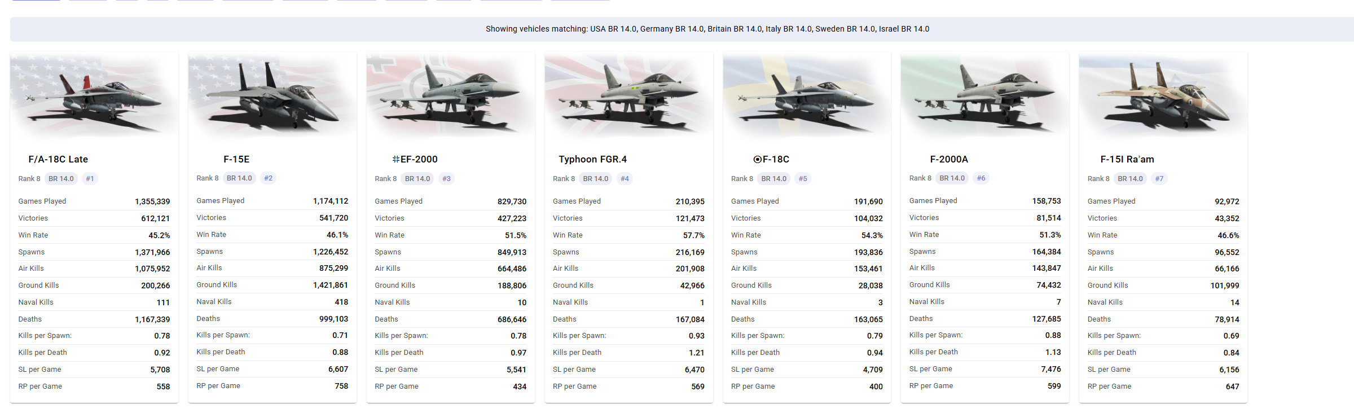This screenshot has height=413, width=1354.
Task: Click the German cross icon beside EF-2000
Action: coord(396,159)
